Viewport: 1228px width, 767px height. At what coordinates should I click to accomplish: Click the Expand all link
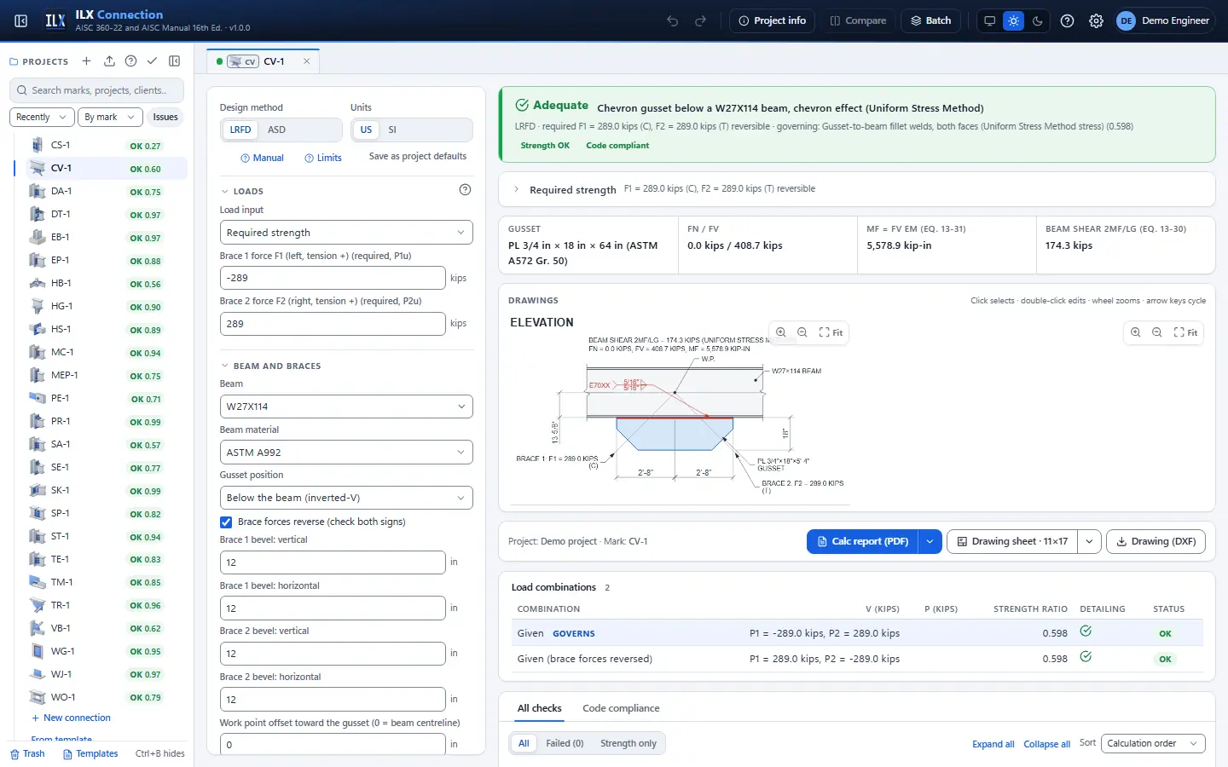click(x=993, y=744)
